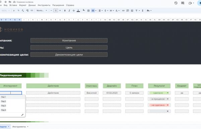Select the 5 заявок plan cell
201x129 pixels.
point(134,93)
